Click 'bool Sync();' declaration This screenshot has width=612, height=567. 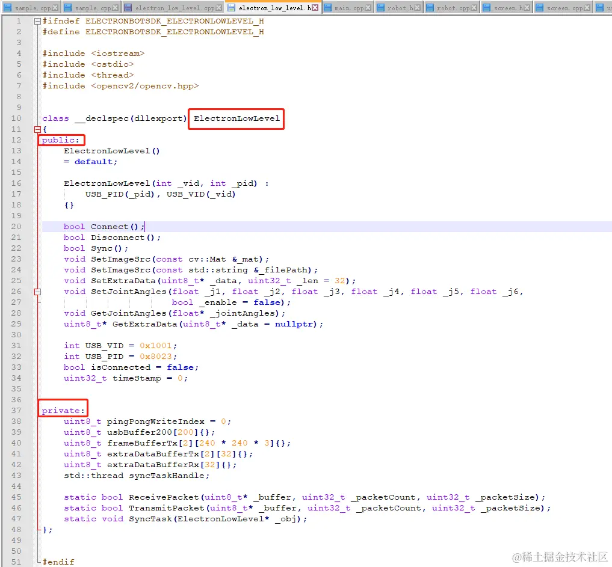click(x=96, y=248)
